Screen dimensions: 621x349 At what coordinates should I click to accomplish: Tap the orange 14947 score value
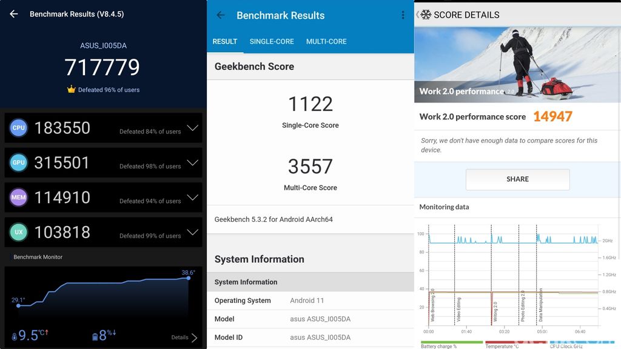552,116
